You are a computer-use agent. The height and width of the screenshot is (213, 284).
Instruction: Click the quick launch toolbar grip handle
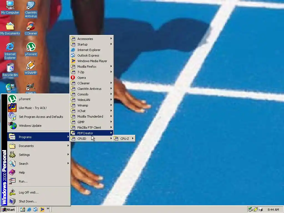18,210
